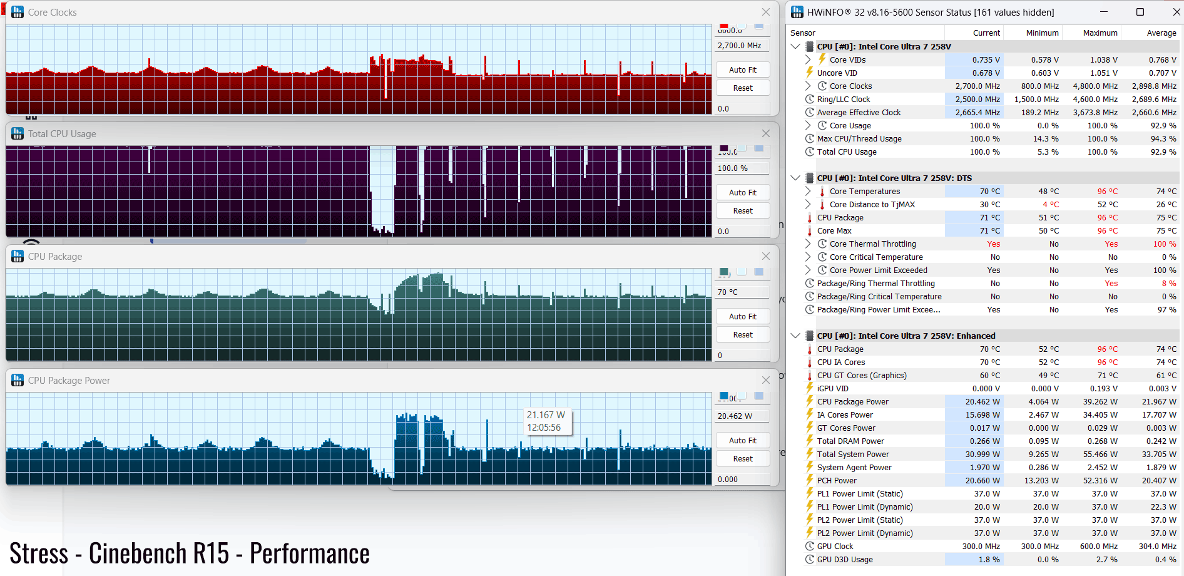Click Auto Fit in the Total CPU Usage graph

click(x=743, y=192)
